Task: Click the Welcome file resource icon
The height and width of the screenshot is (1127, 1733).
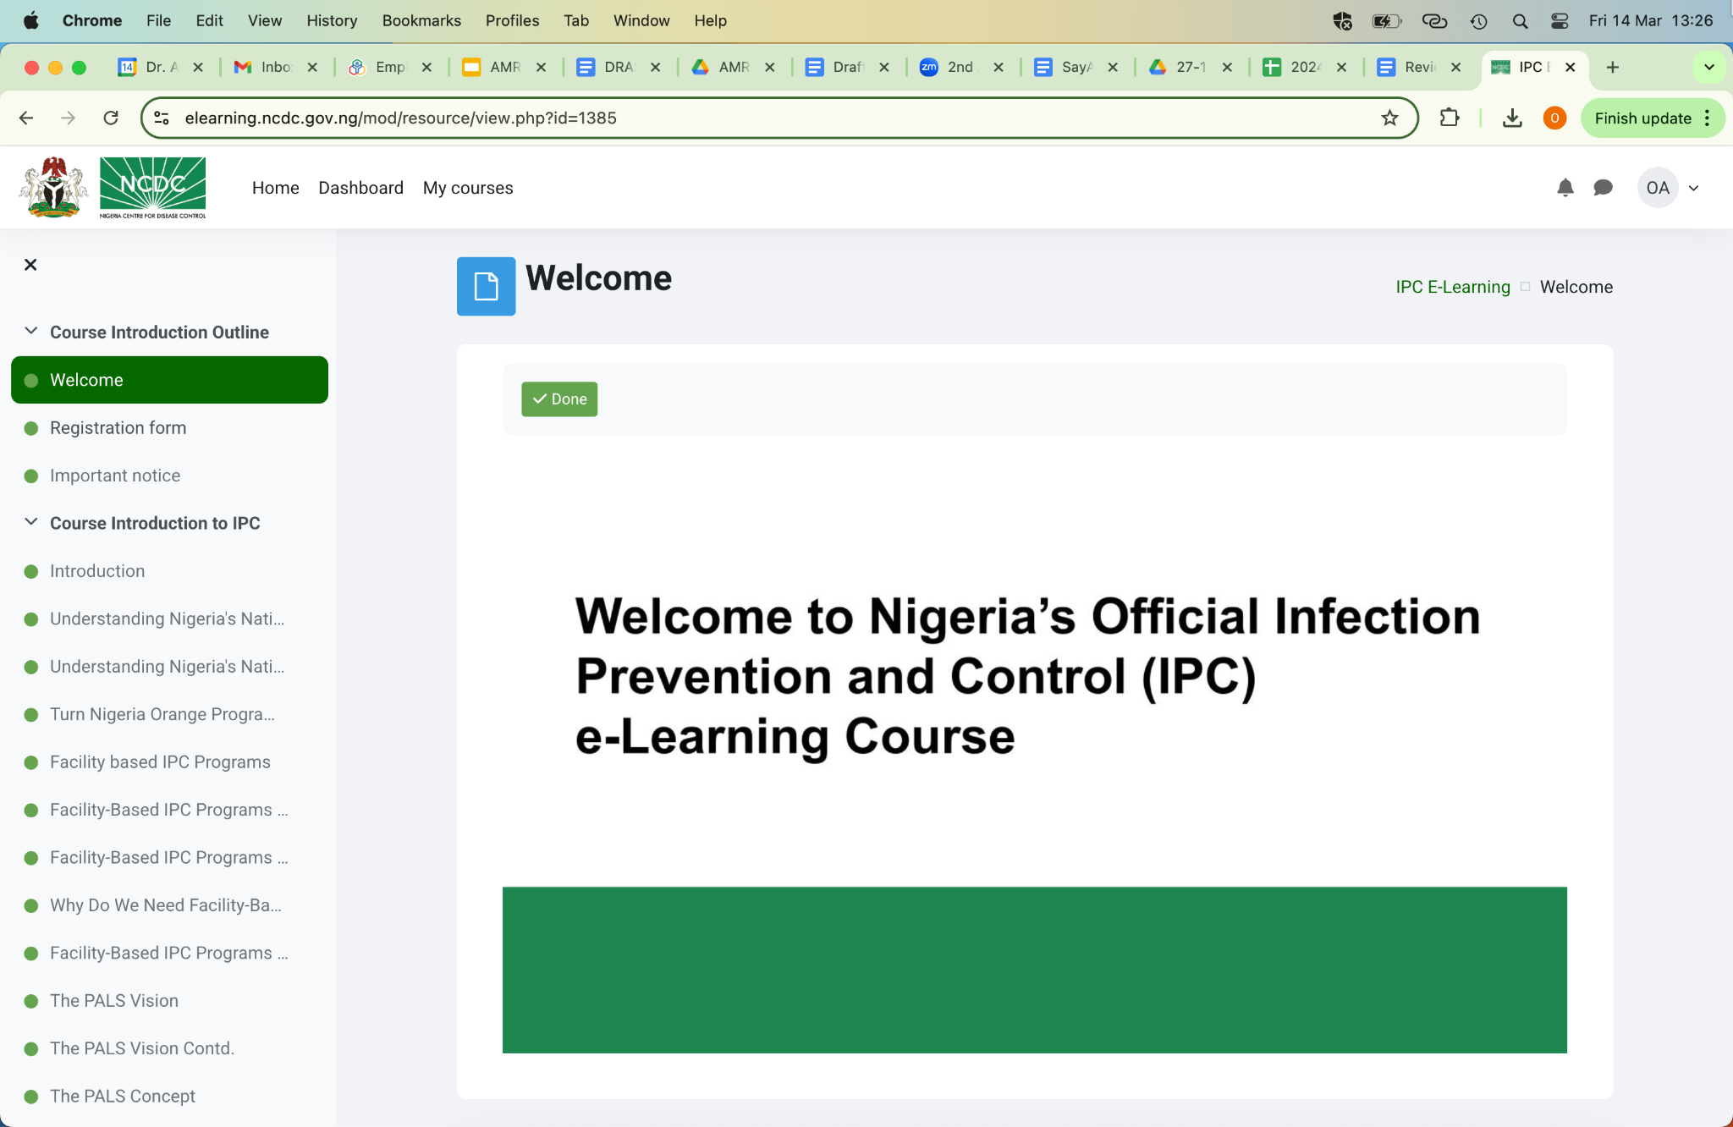Action: click(486, 287)
